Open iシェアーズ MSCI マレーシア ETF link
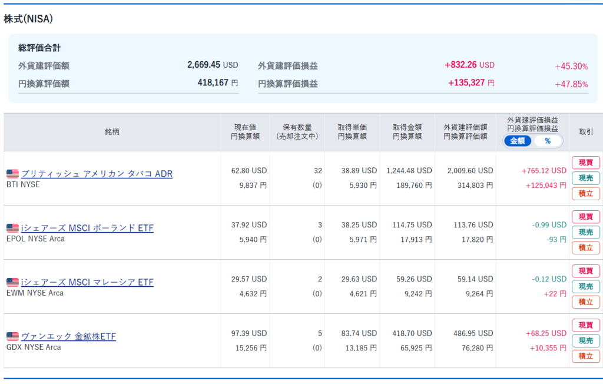Image resolution: width=603 pixels, height=384 pixels. pos(87,282)
